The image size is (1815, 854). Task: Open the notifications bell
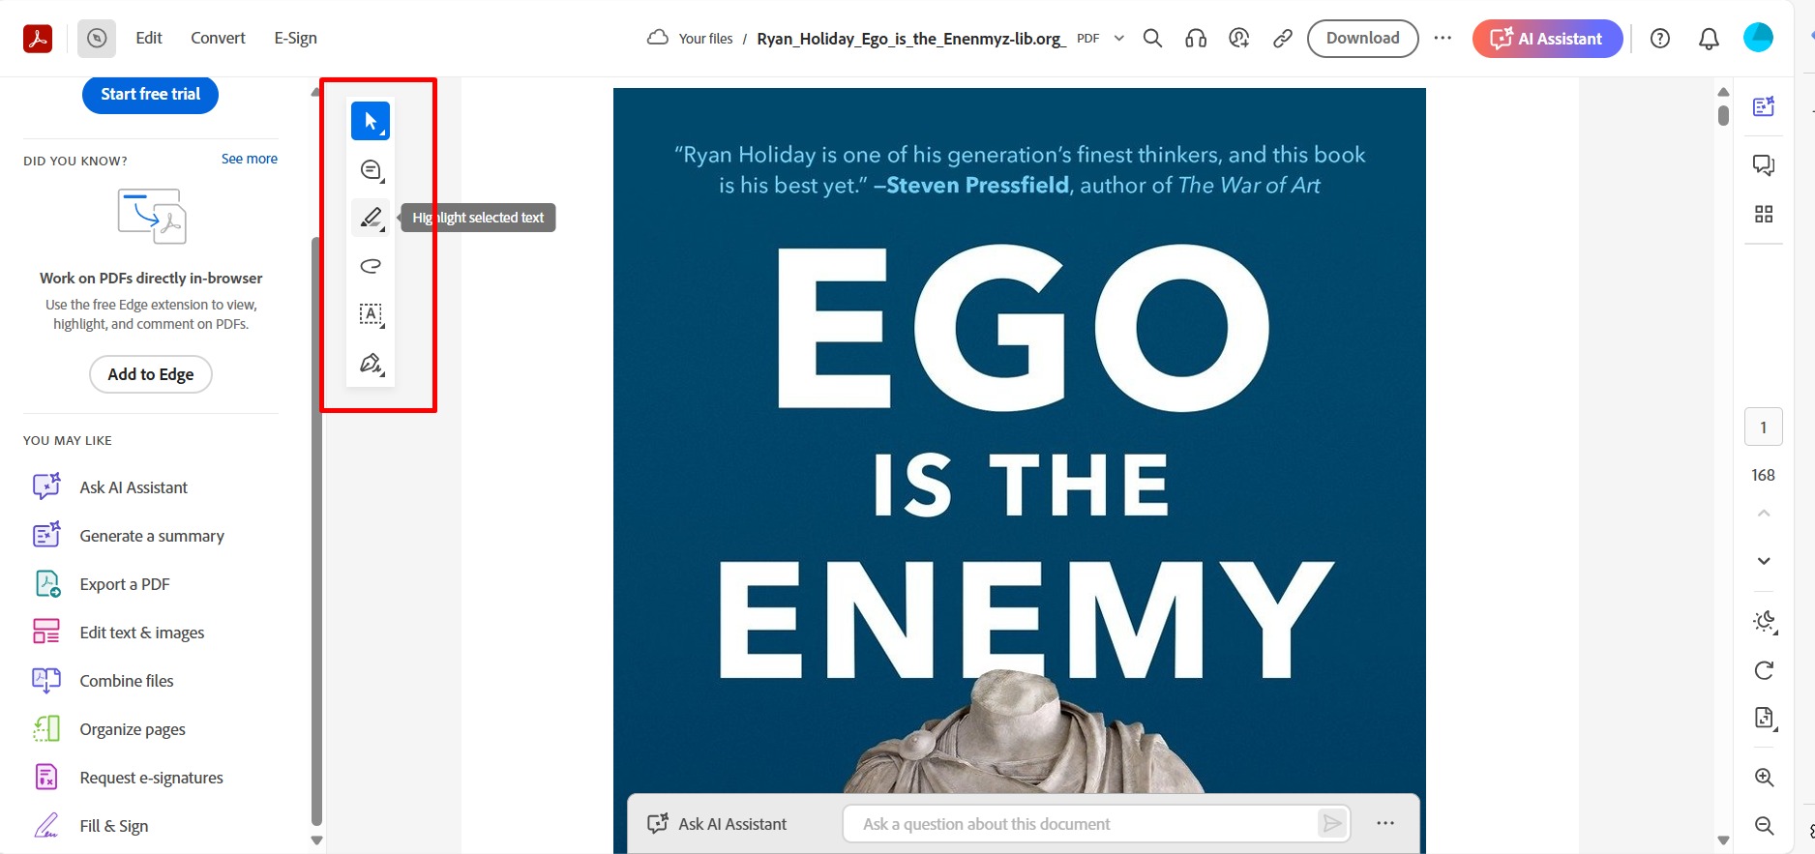(x=1710, y=39)
